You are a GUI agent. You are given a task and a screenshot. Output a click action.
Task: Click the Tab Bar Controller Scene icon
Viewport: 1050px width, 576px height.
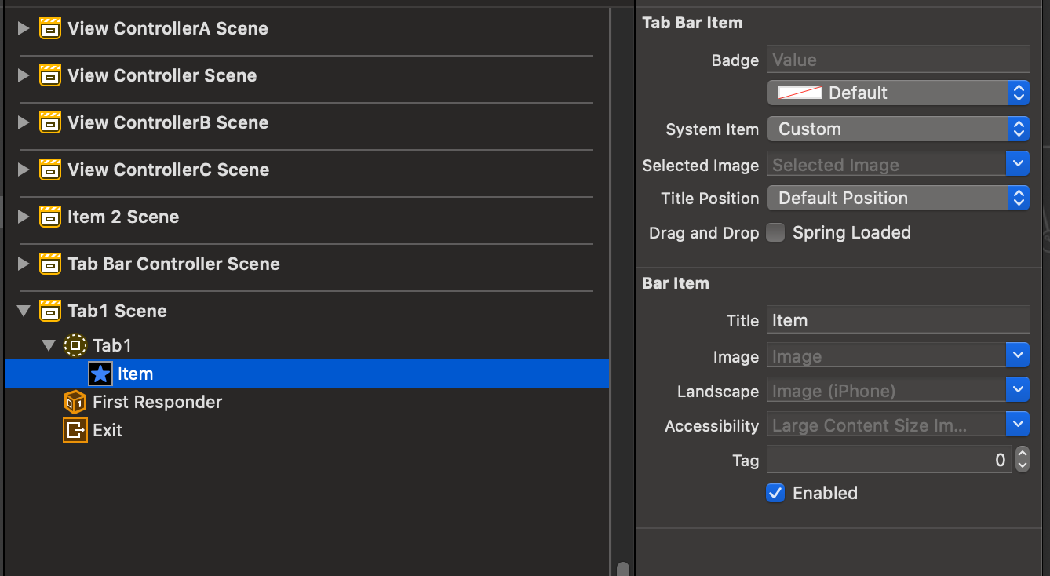[50, 264]
